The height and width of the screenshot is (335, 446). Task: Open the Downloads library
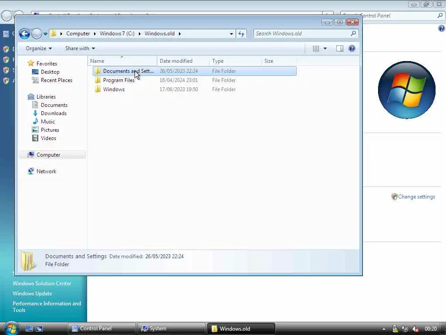click(54, 113)
